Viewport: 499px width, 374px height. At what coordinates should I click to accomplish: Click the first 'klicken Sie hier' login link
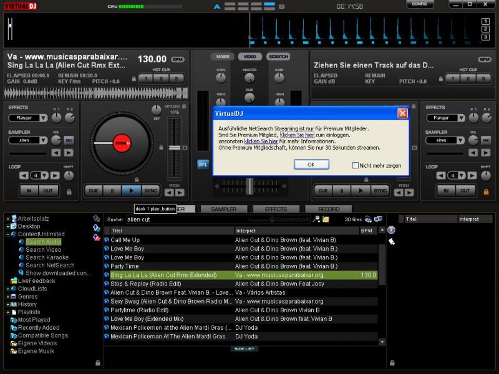tap(296, 135)
